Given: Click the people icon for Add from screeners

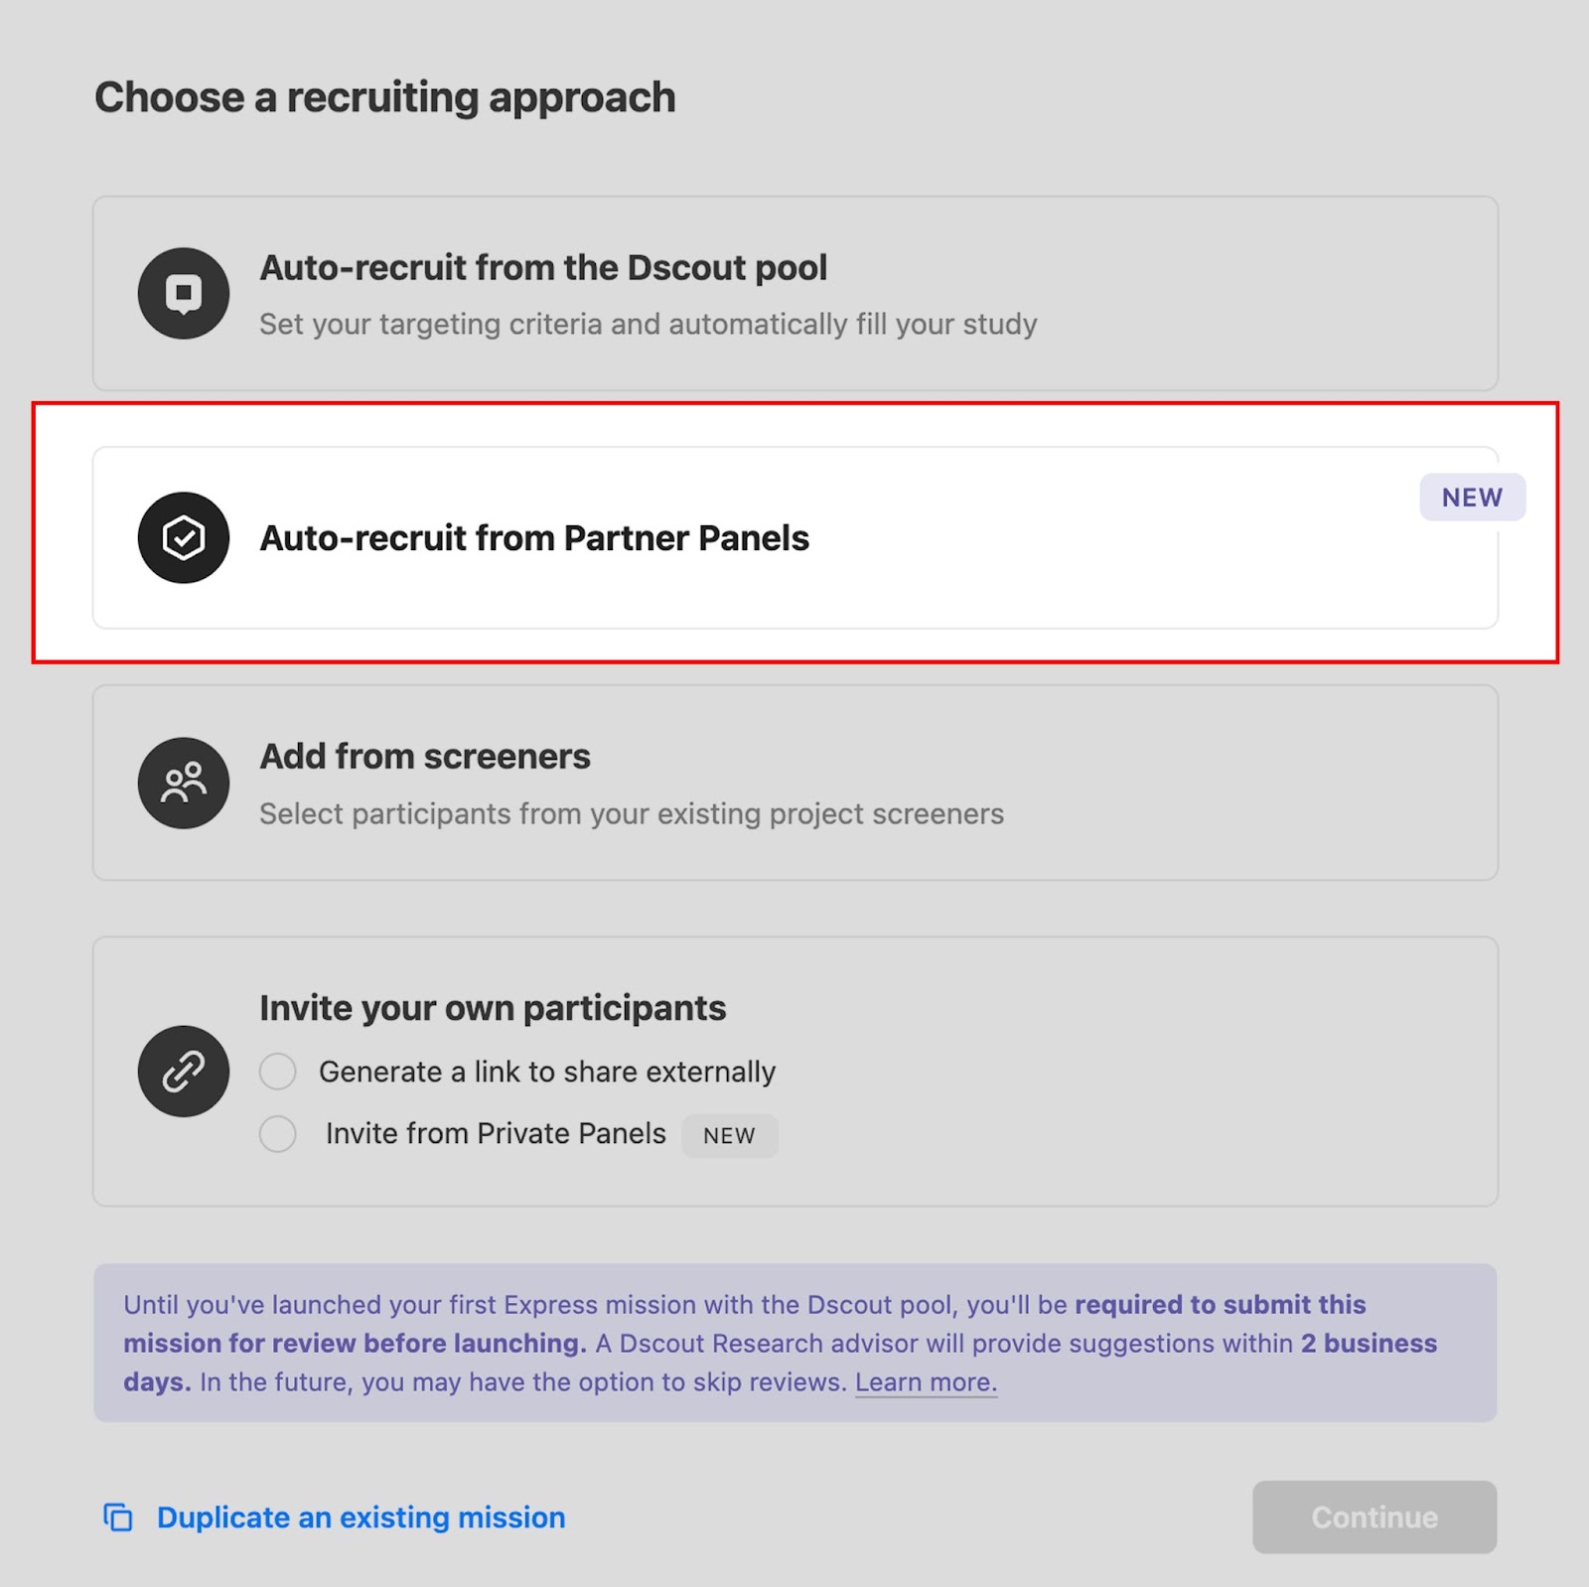Looking at the screenshot, I should click(x=184, y=783).
